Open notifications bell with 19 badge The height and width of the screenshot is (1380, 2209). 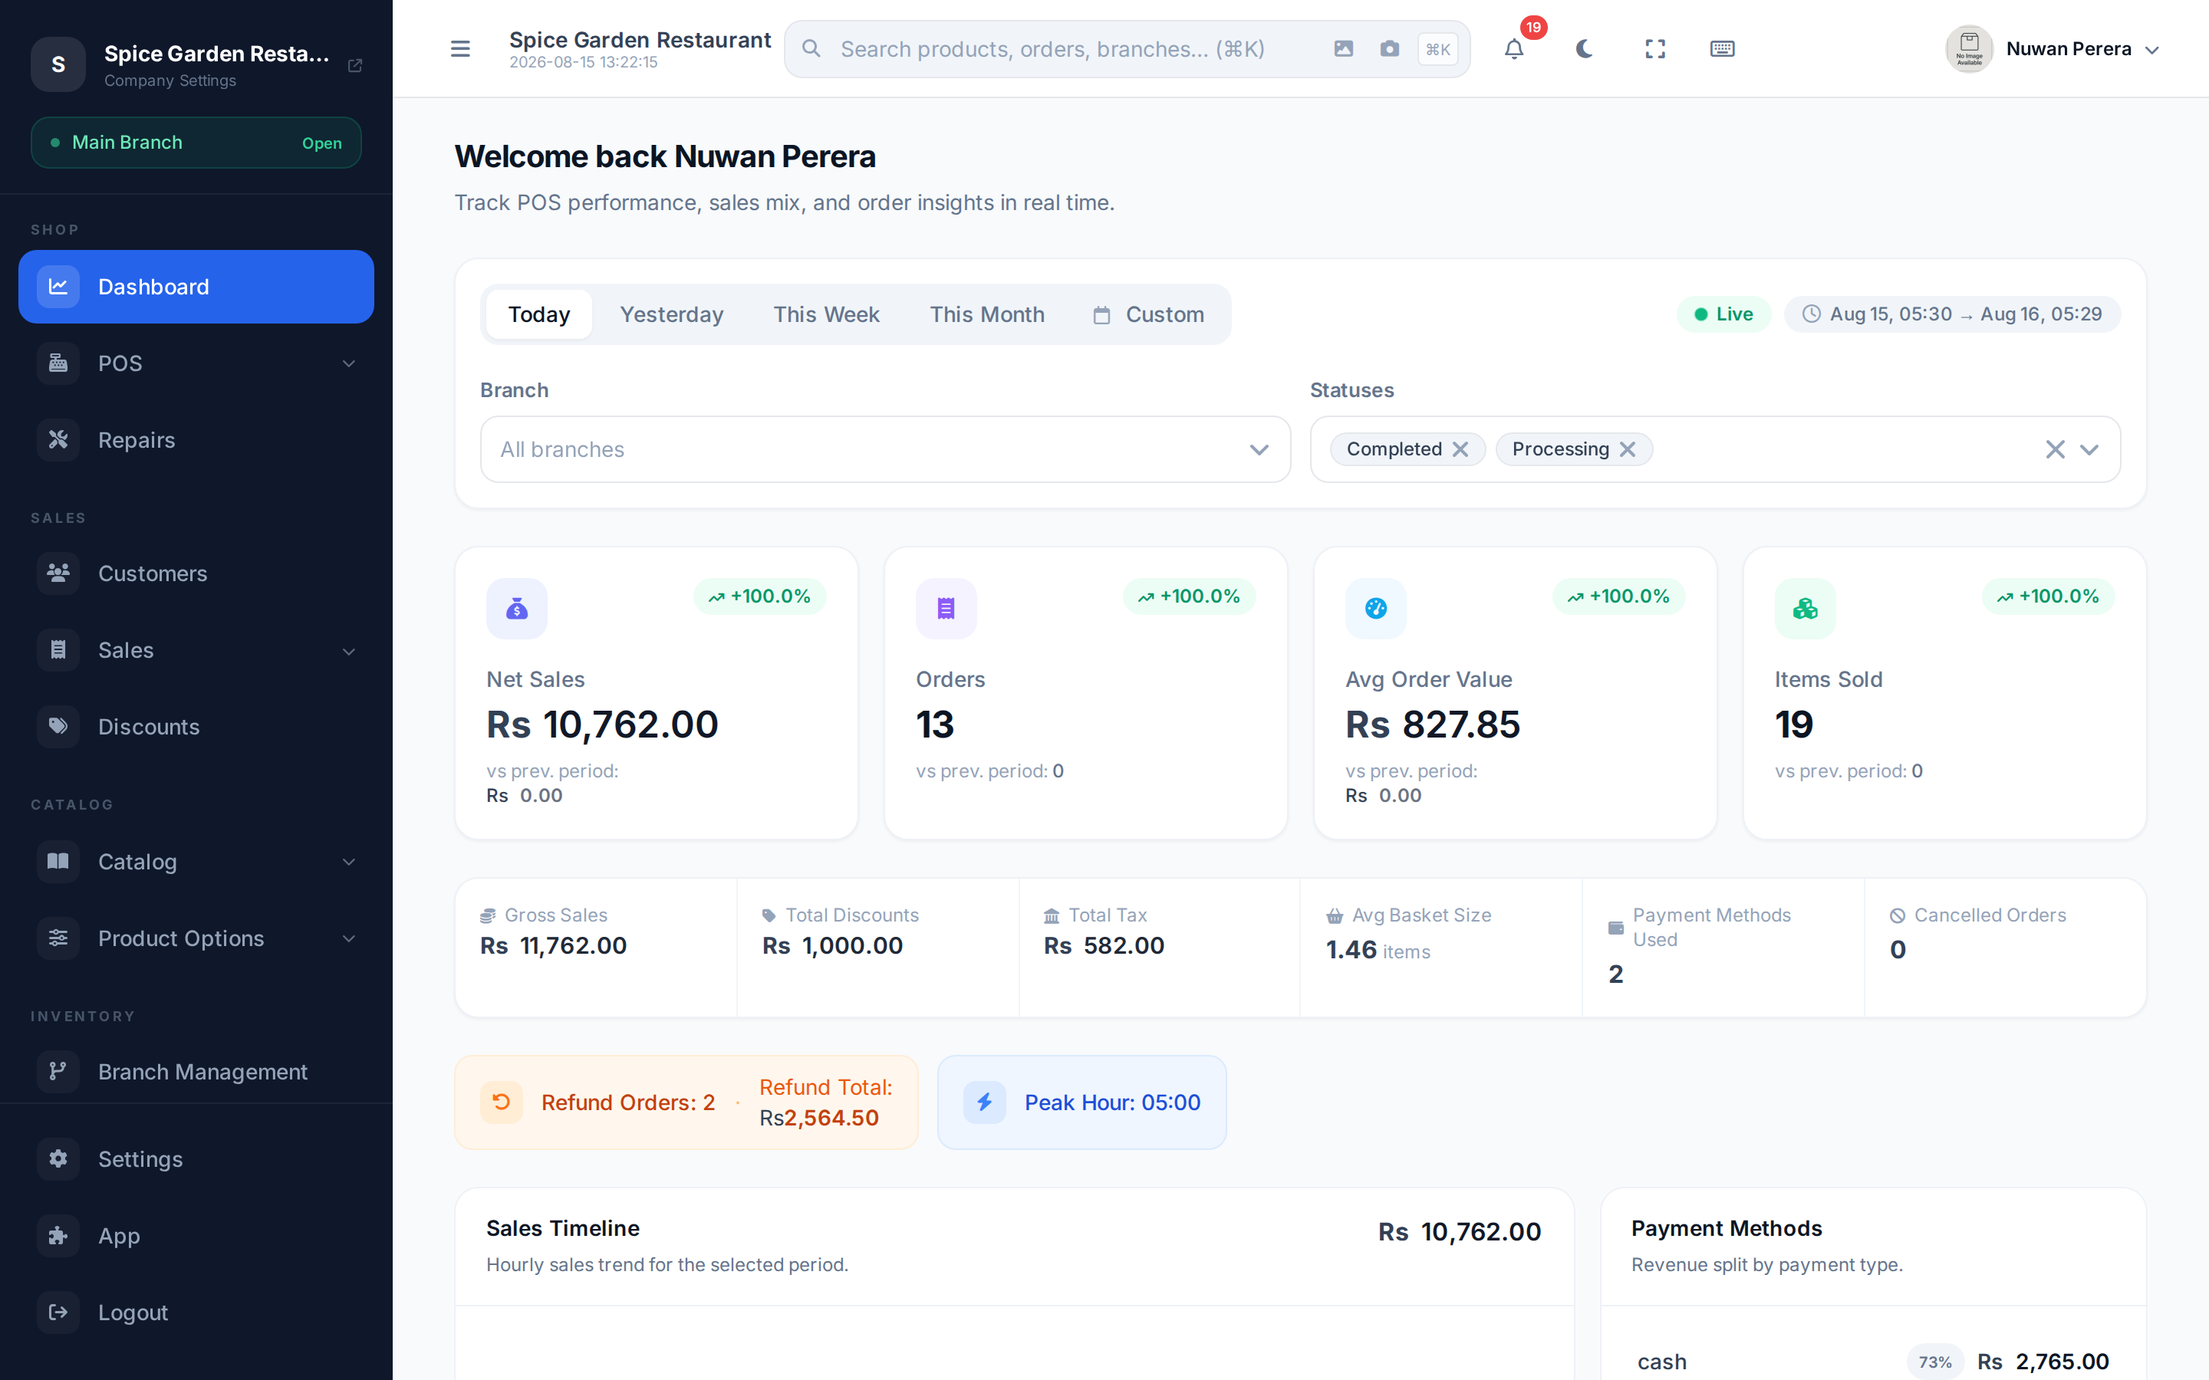pyautogui.click(x=1514, y=48)
